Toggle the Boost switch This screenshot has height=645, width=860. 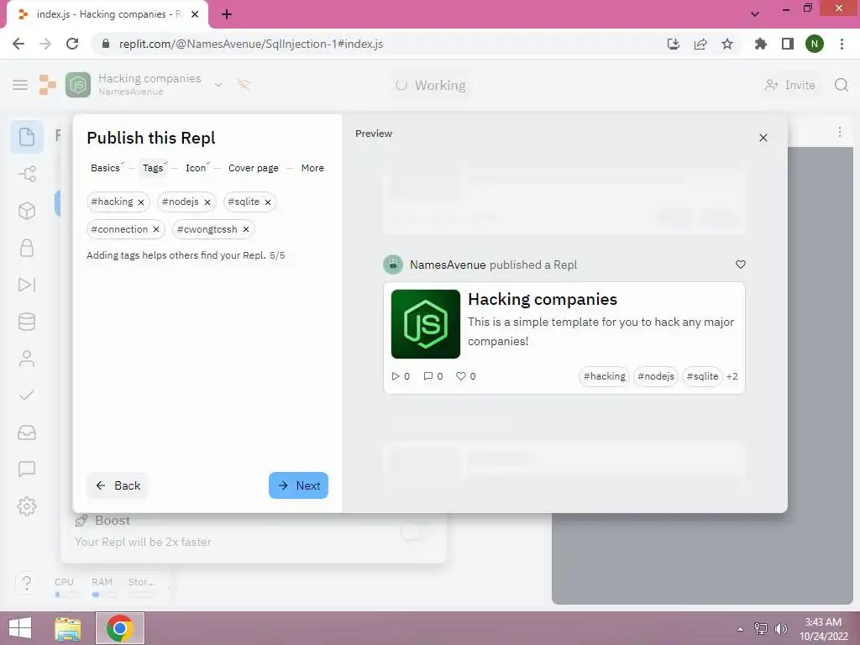[417, 531]
